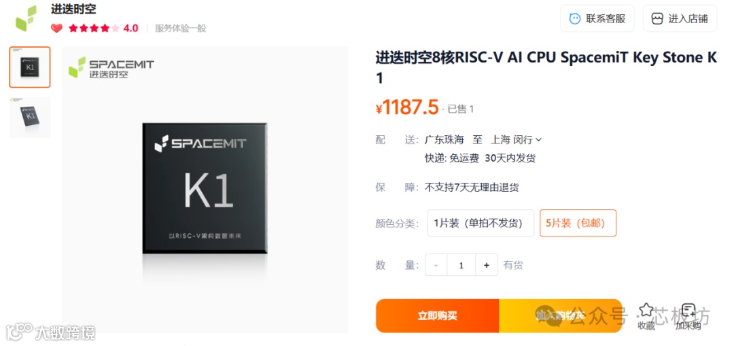This screenshot has height=346, width=734.
Task: Click the 收藏 star icon
Action: click(x=646, y=310)
